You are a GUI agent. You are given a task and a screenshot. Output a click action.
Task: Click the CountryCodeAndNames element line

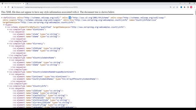click(x=56, y=79)
